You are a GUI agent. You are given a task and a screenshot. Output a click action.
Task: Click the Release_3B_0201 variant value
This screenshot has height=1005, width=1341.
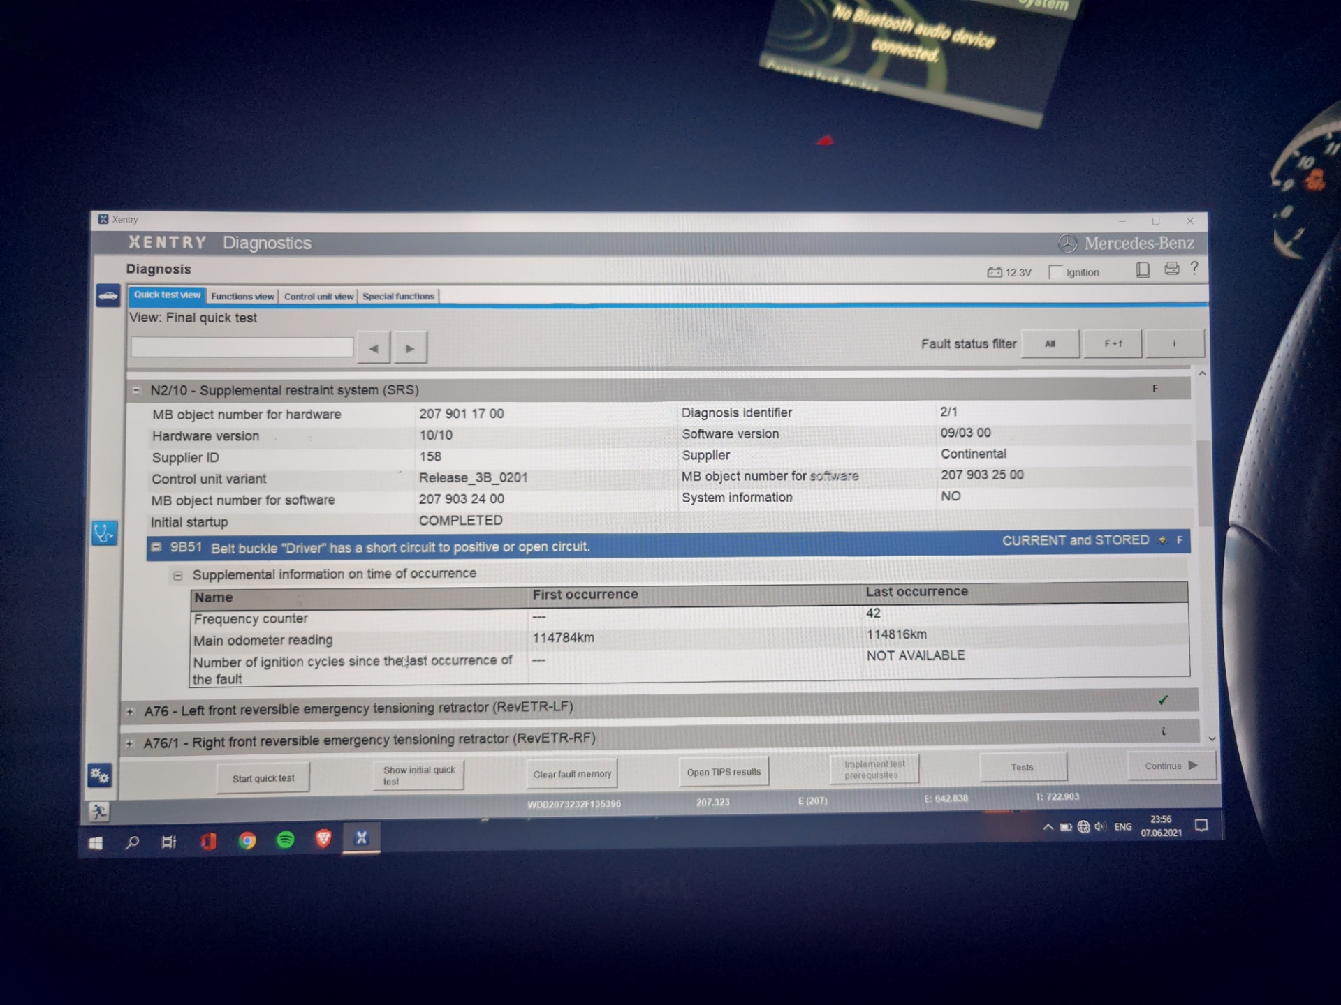coord(473,477)
